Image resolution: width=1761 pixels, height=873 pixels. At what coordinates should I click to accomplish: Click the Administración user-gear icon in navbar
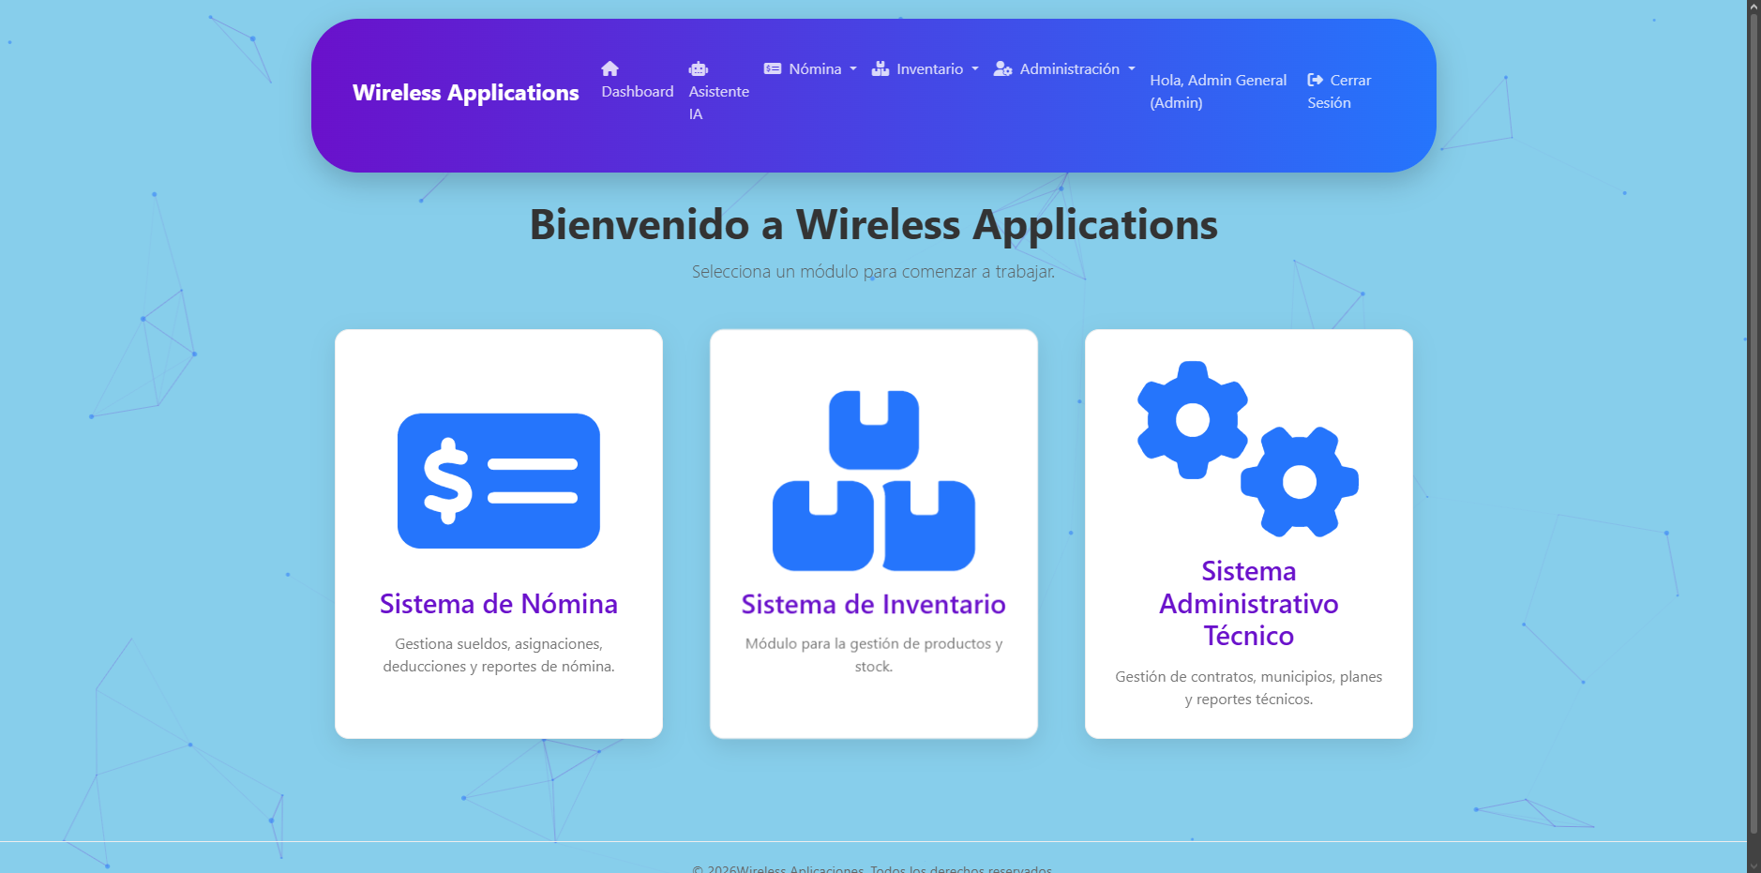pyautogui.click(x=1003, y=68)
